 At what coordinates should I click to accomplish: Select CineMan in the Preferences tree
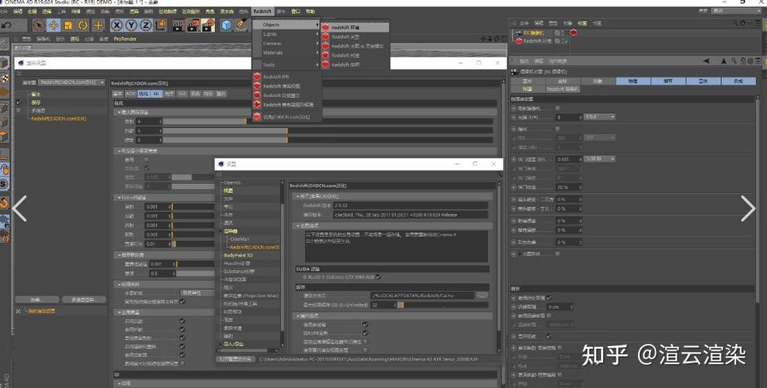pos(240,239)
